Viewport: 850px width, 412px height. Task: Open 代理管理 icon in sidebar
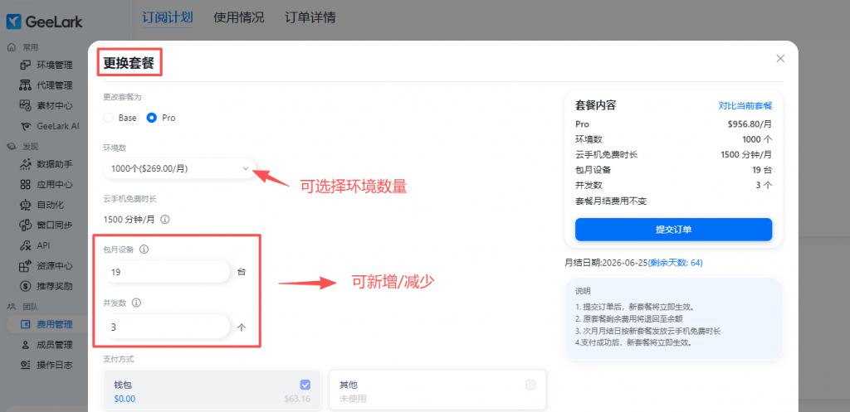pyautogui.click(x=26, y=85)
